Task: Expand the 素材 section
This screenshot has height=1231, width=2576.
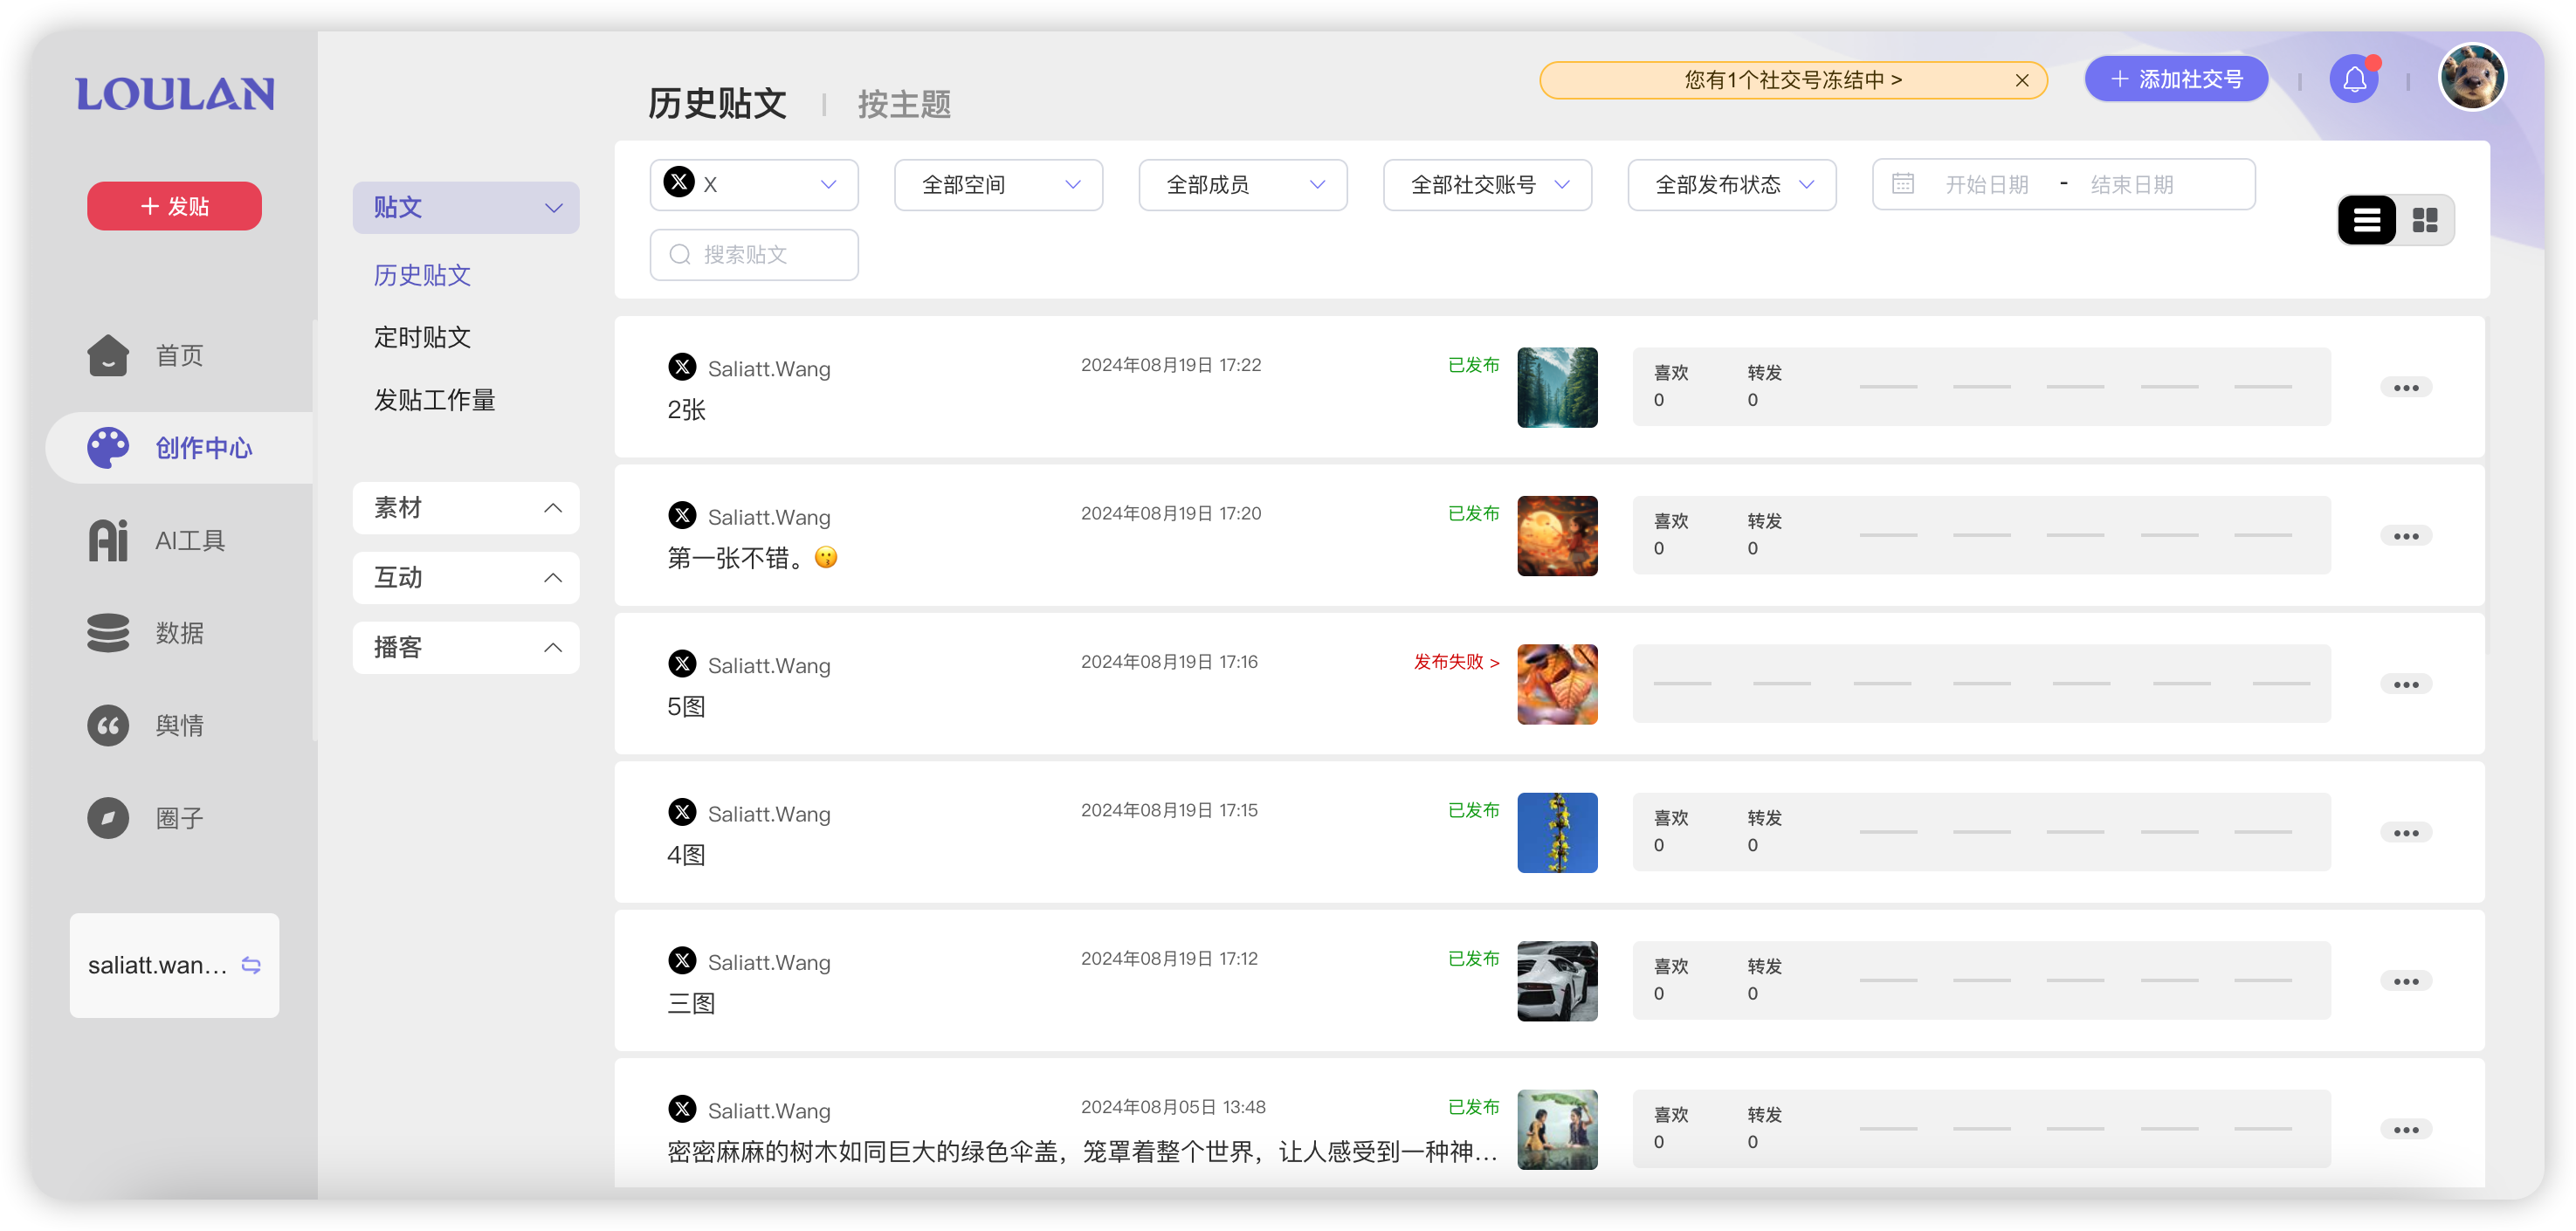Action: pos(466,508)
